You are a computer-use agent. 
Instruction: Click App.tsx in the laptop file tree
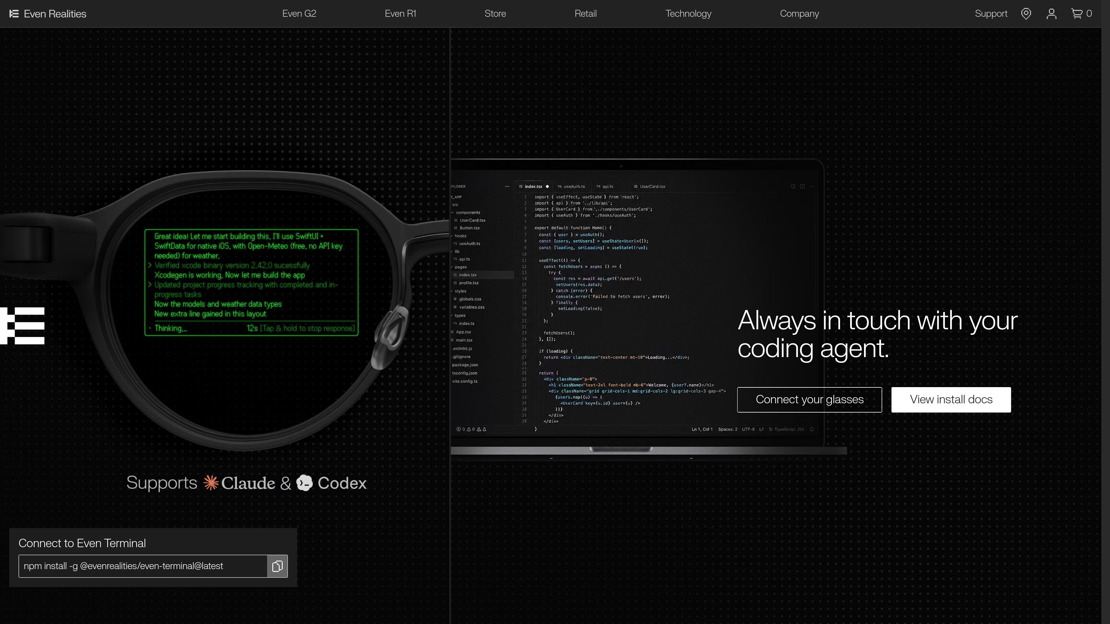click(461, 332)
